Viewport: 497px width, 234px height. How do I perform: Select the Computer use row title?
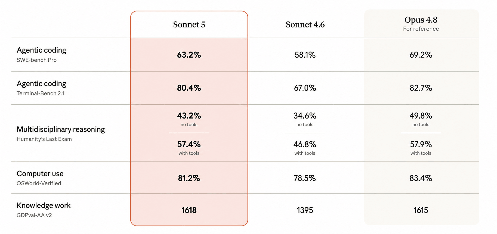pos(40,174)
